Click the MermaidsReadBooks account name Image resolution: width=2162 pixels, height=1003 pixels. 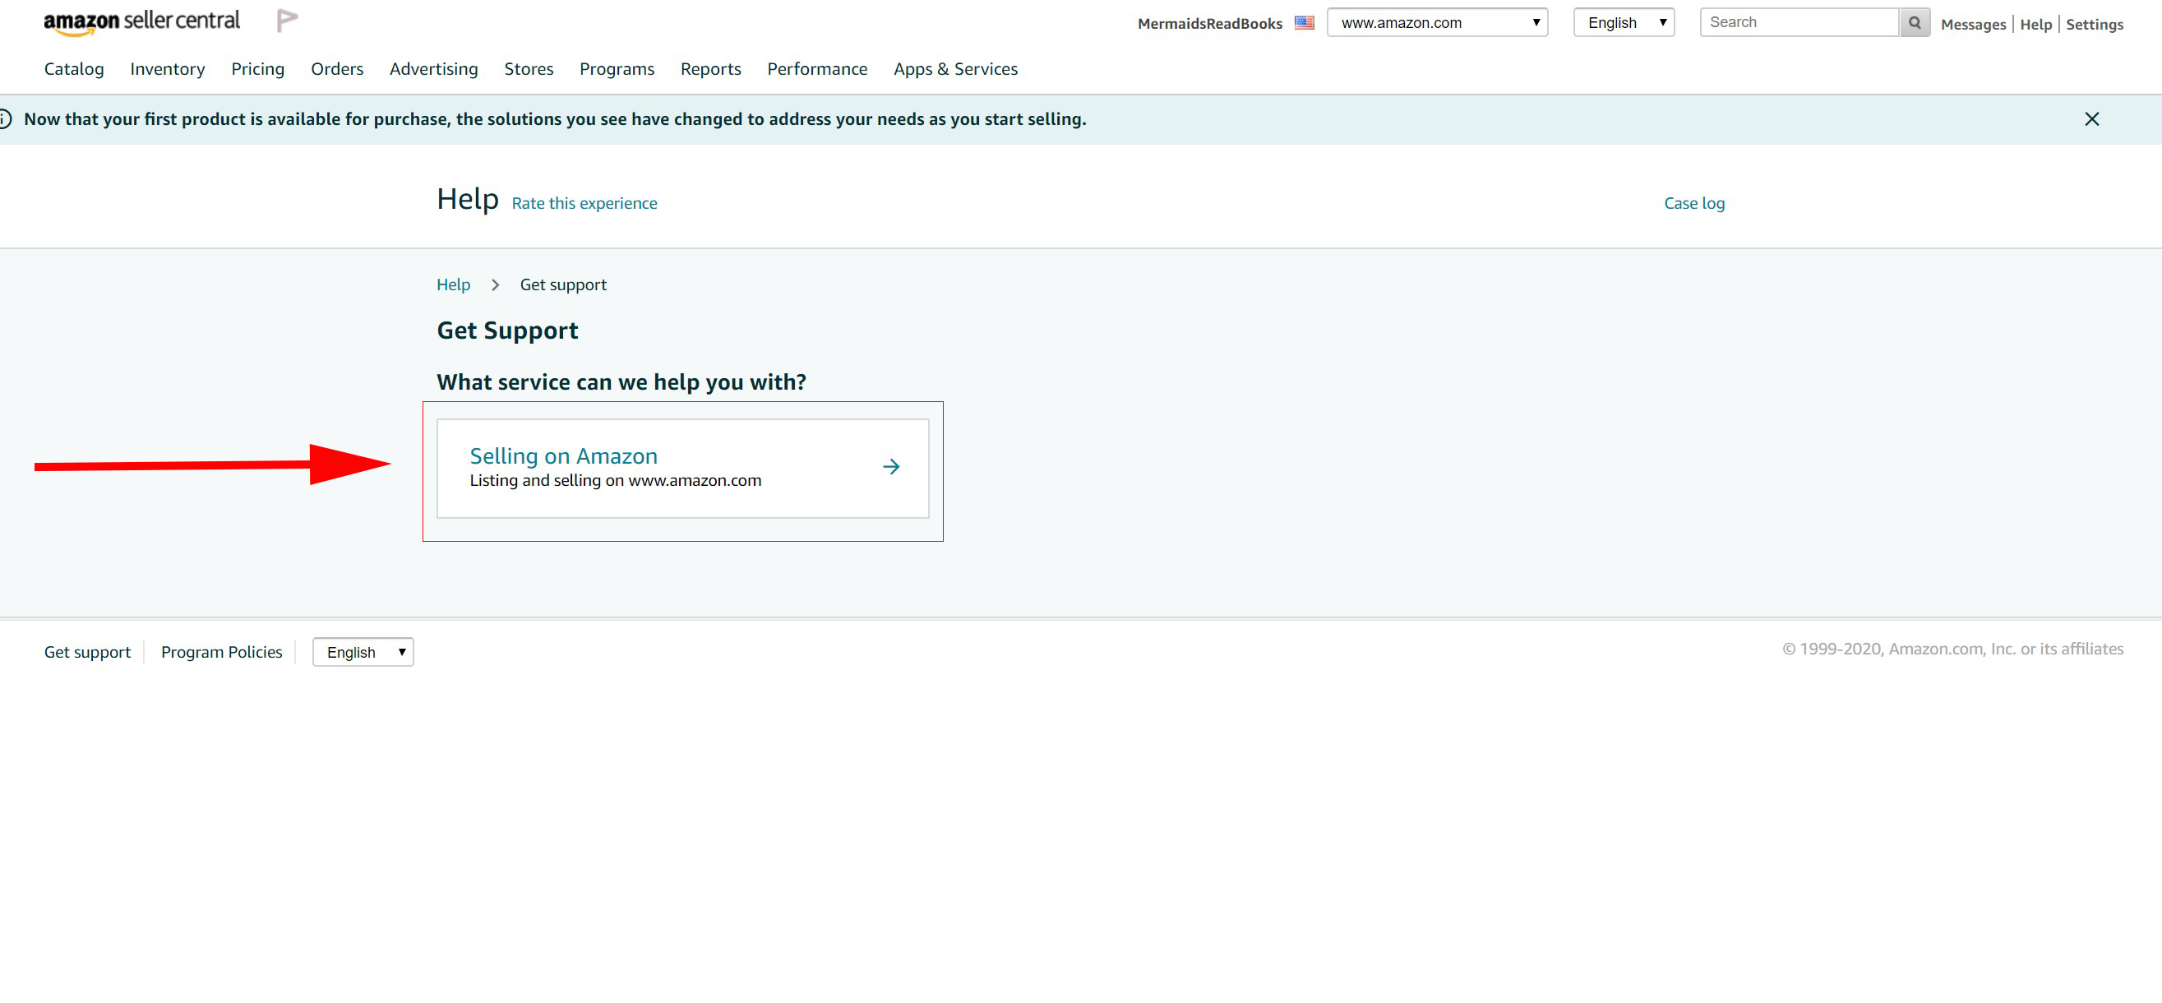pos(1209,24)
